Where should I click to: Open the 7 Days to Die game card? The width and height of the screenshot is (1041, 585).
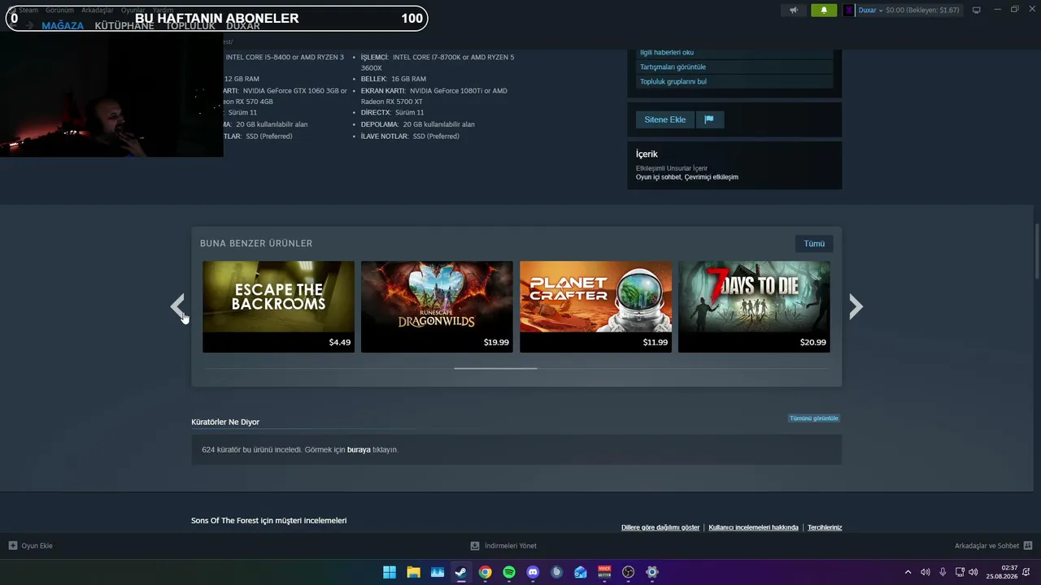pos(754,306)
